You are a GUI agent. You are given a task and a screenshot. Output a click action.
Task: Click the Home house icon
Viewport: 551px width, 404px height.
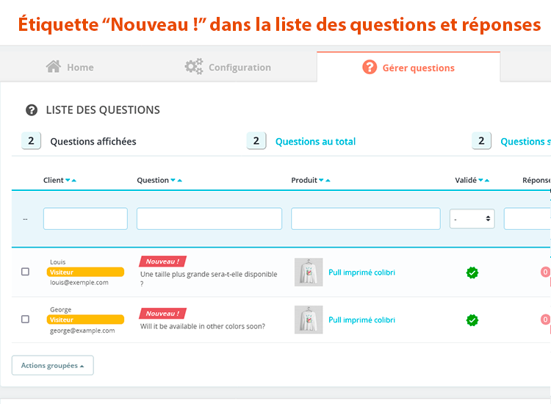53,67
